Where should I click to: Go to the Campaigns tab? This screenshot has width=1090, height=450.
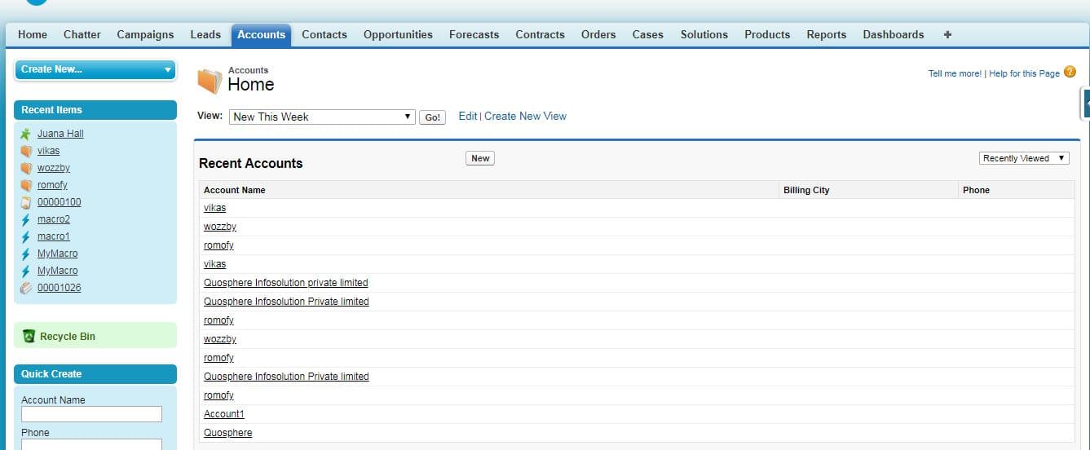coord(145,34)
